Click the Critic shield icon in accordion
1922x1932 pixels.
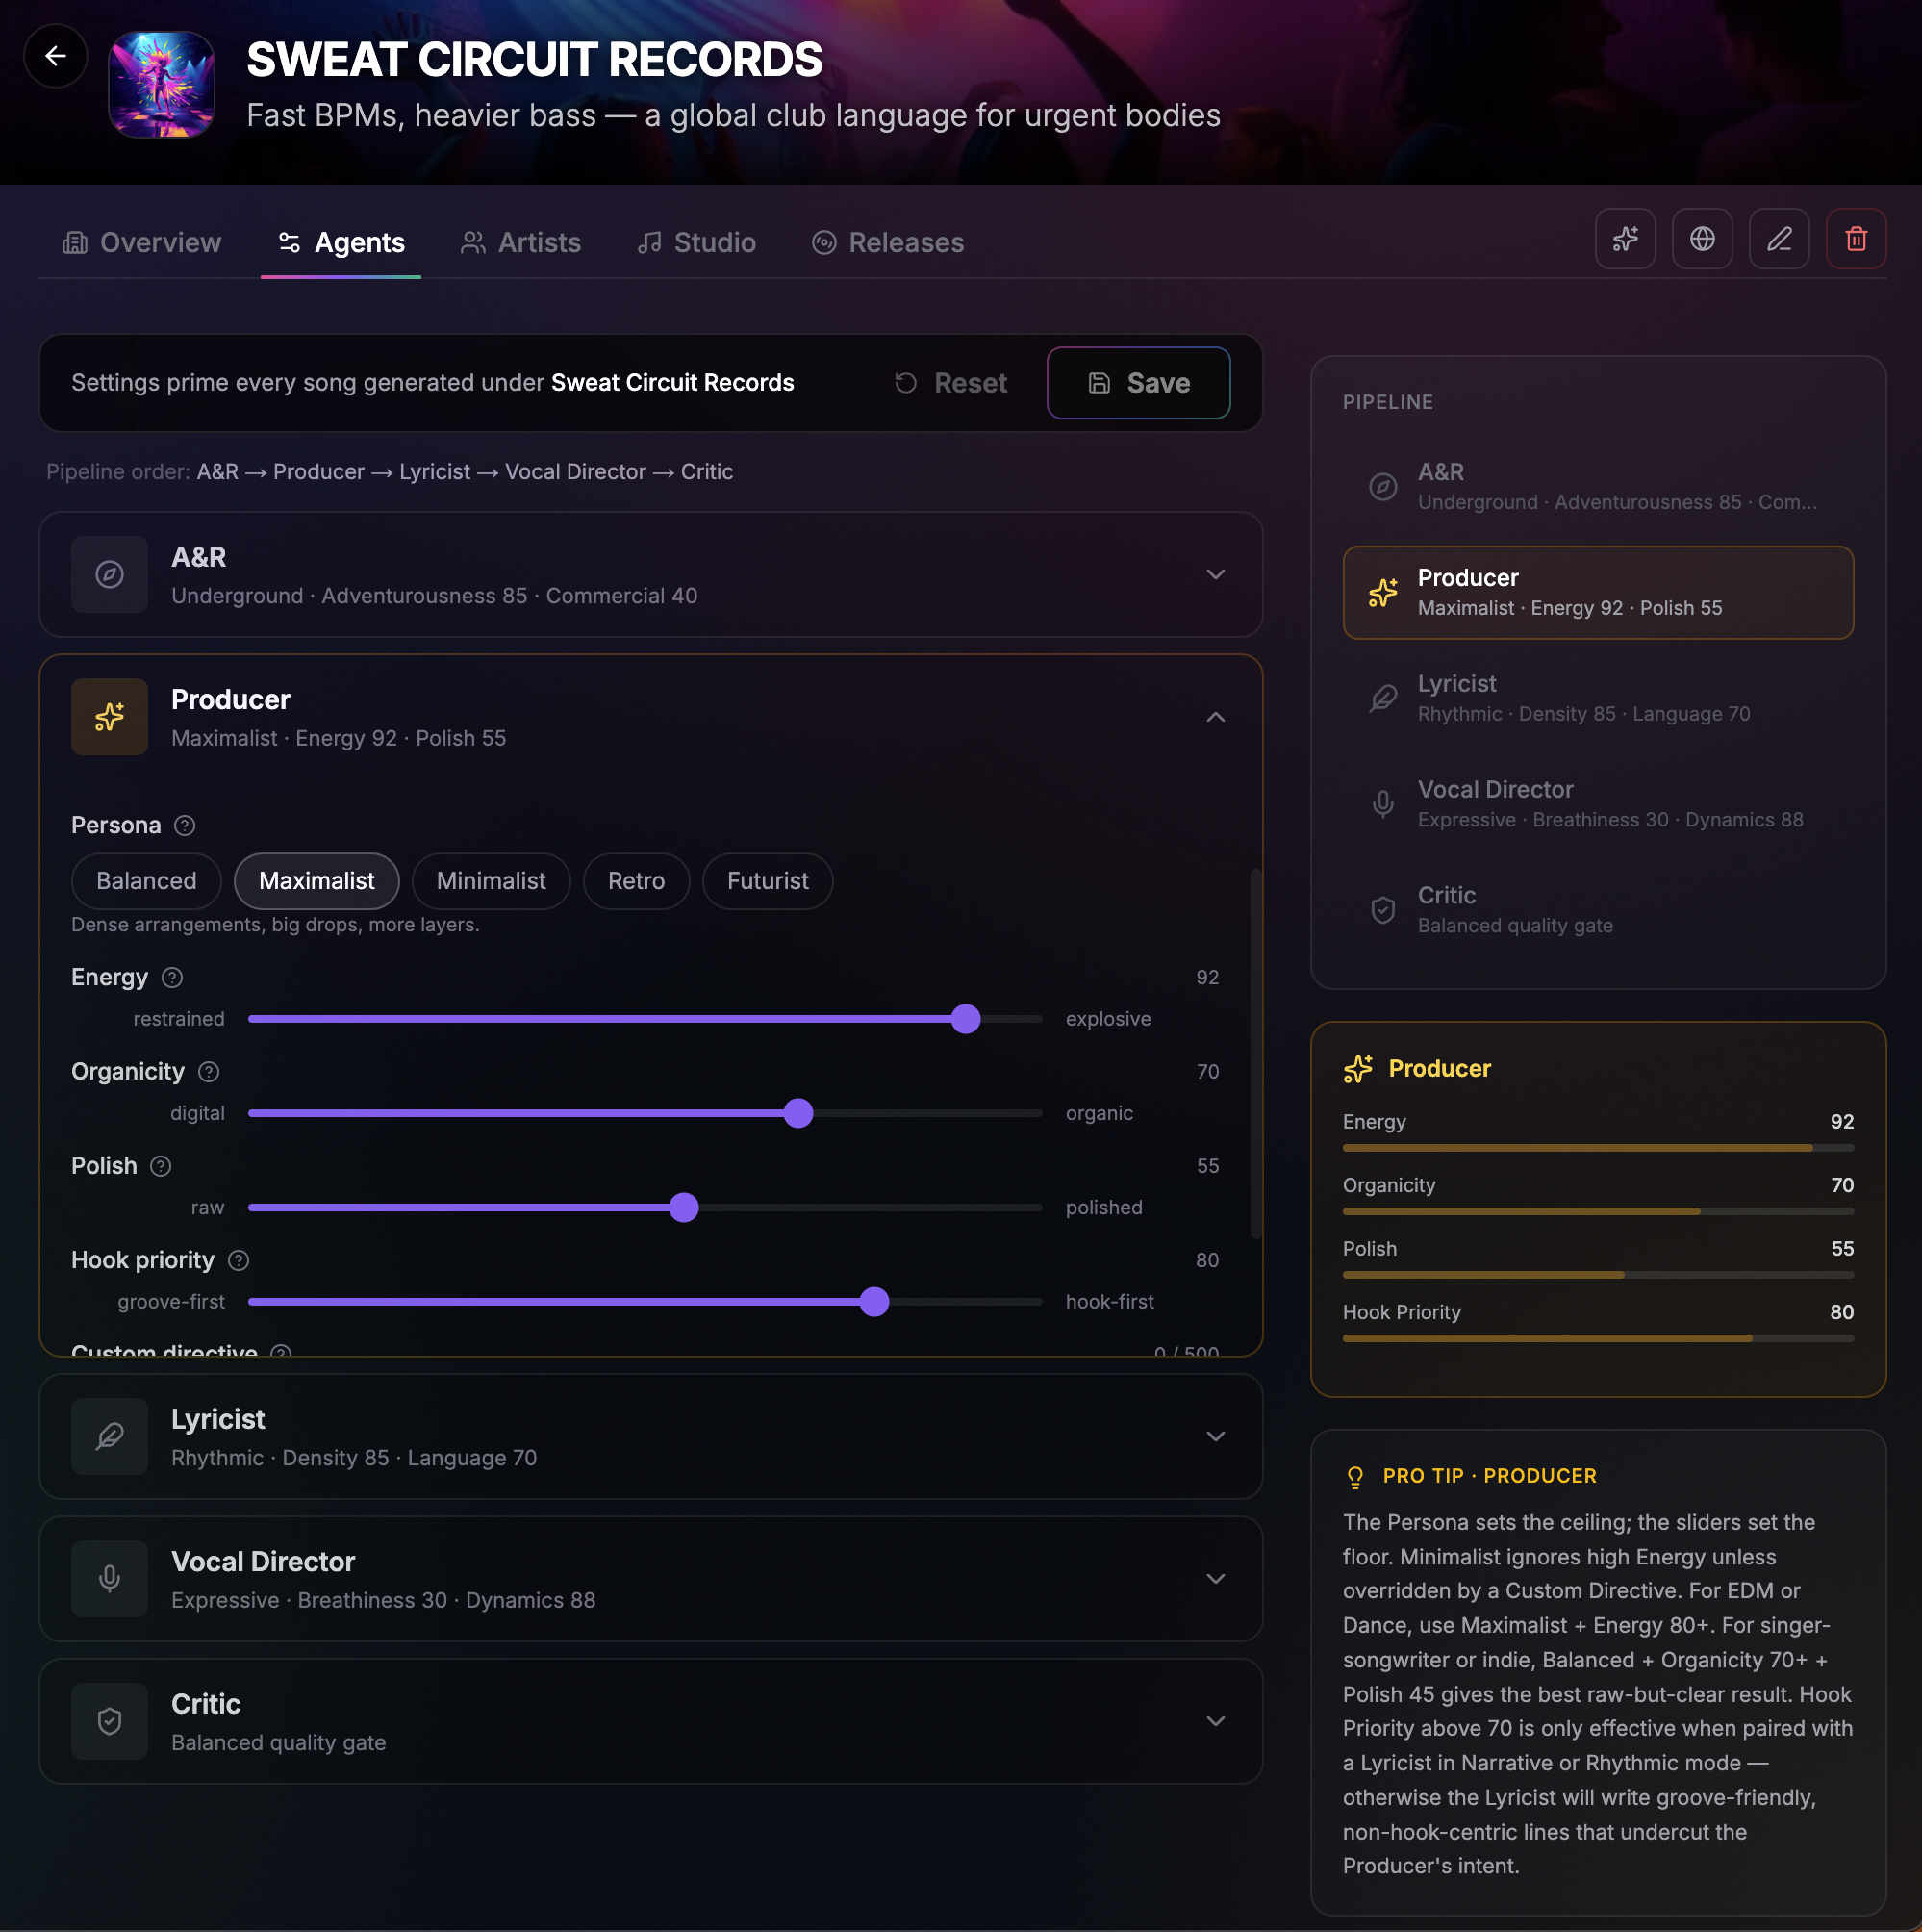109,1720
